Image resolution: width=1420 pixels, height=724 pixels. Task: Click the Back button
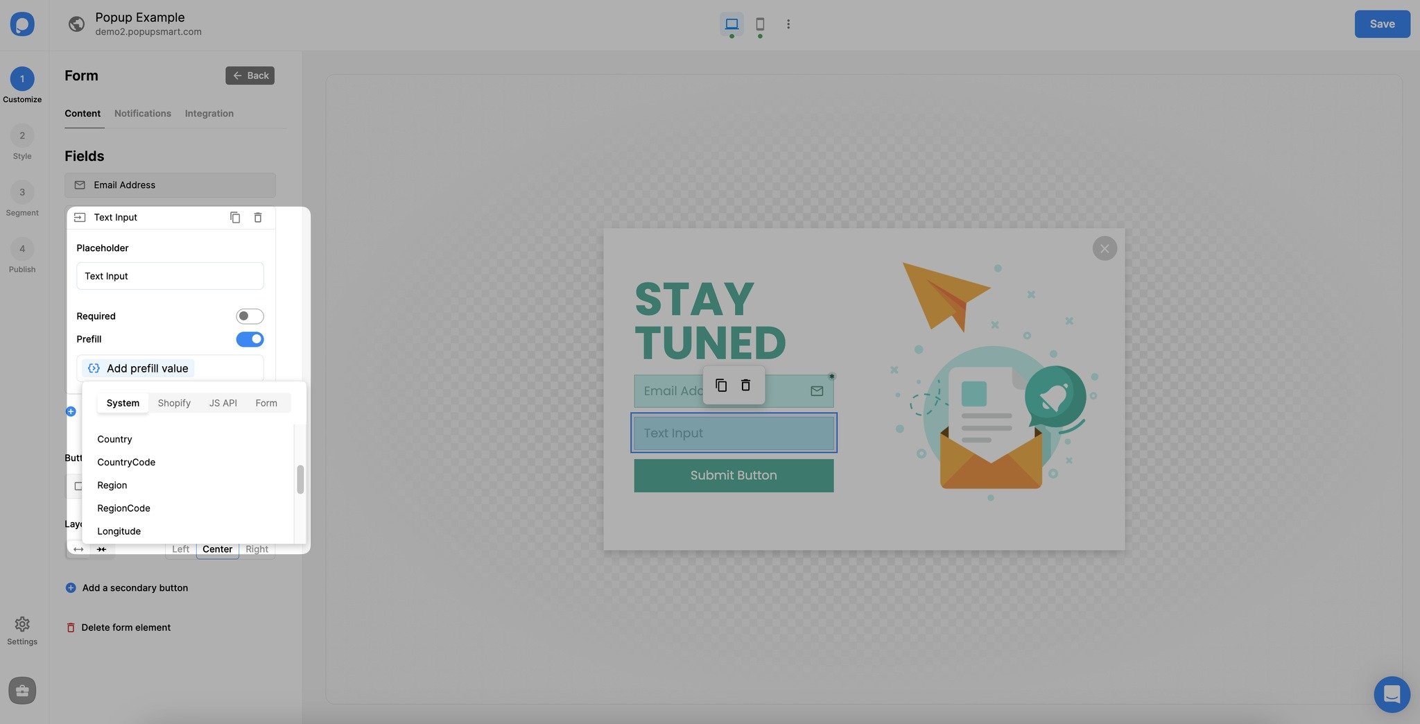click(250, 76)
